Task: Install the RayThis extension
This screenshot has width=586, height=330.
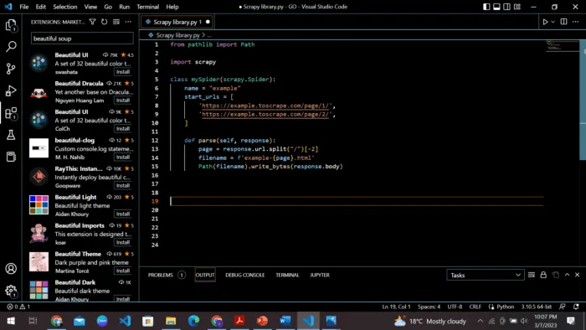Action: 122,185
